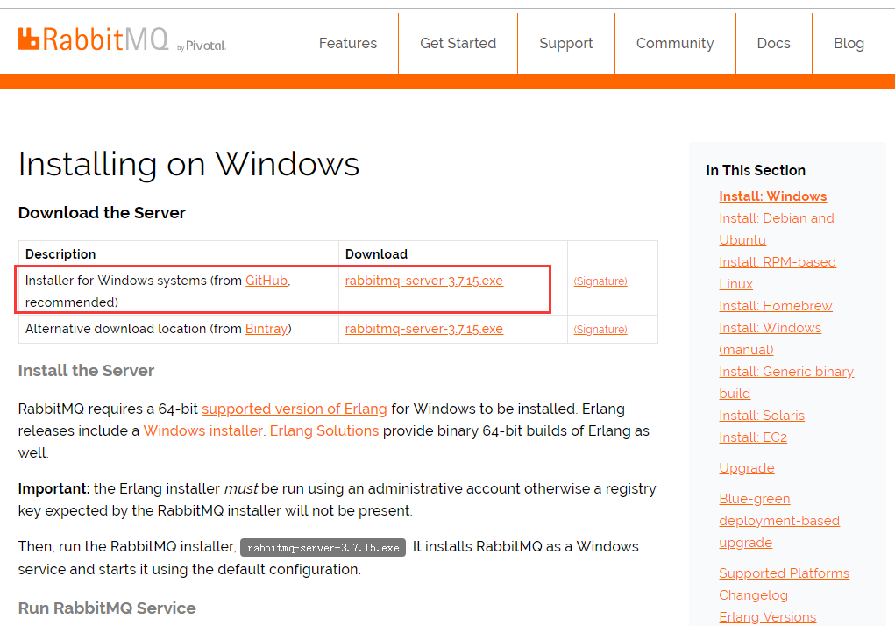Screen dimensions: 895x626
Task: Go to the Community menu item
Action: 675,43
